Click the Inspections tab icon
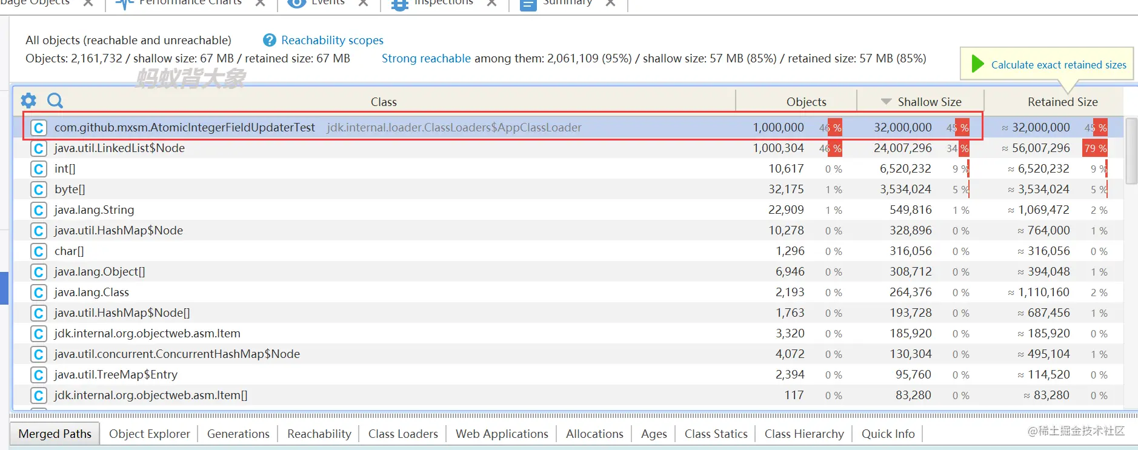The width and height of the screenshot is (1138, 450). click(x=400, y=4)
